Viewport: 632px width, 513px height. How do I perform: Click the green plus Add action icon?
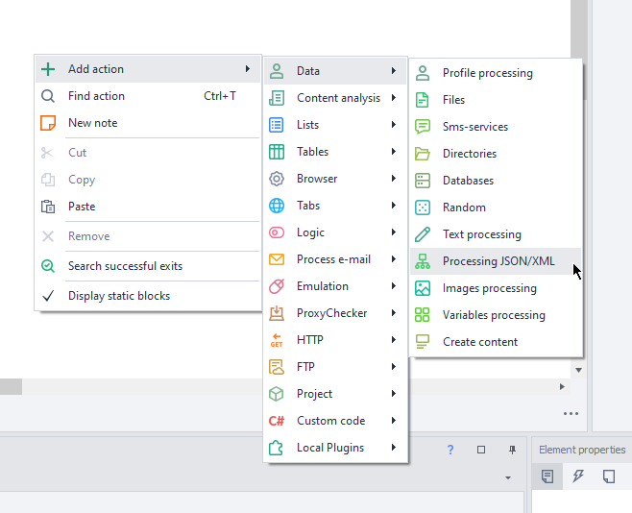pos(48,69)
